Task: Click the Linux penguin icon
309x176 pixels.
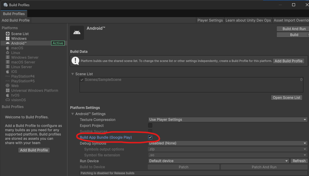Action: (x=8, y=53)
